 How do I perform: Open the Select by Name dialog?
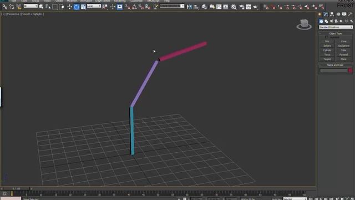48,7
